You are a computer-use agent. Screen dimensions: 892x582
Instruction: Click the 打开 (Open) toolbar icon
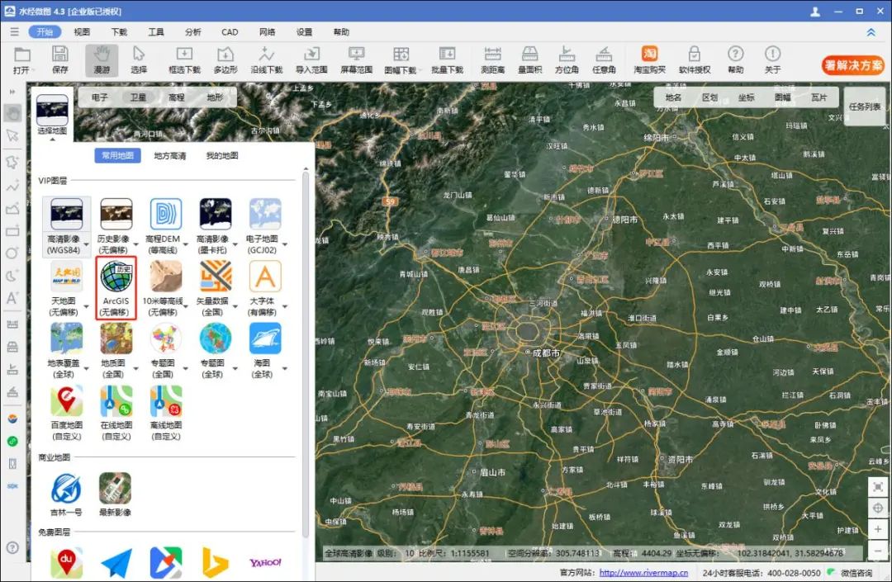(x=22, y=60)
